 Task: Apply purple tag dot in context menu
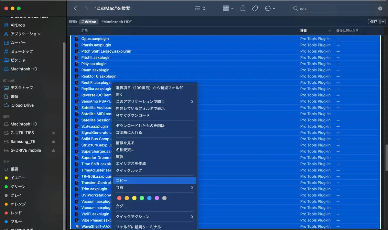(157, 198)
